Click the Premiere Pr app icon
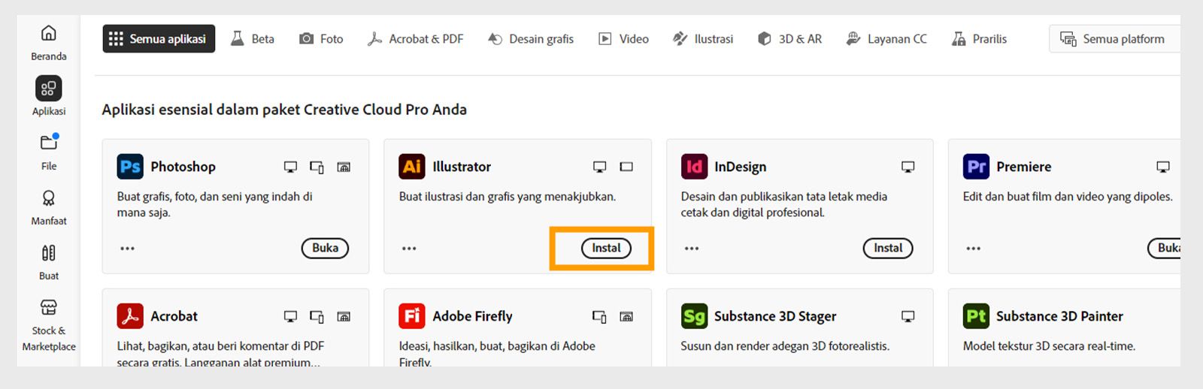This screenshot has width=1203, height=389. point(976,167)
